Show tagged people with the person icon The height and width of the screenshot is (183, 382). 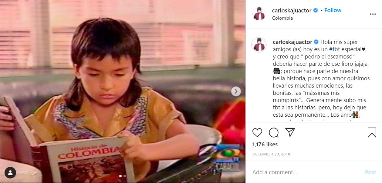click(x=10, y=172)
